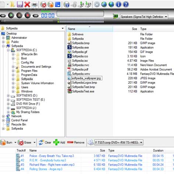The width and height of the screenshot is (174, 174).
Task: Select the Users folder in the tree
Action: pos(25,87)
